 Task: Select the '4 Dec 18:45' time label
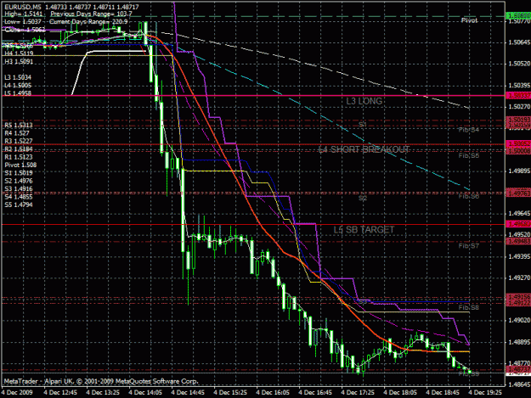(x=443, y=393)
